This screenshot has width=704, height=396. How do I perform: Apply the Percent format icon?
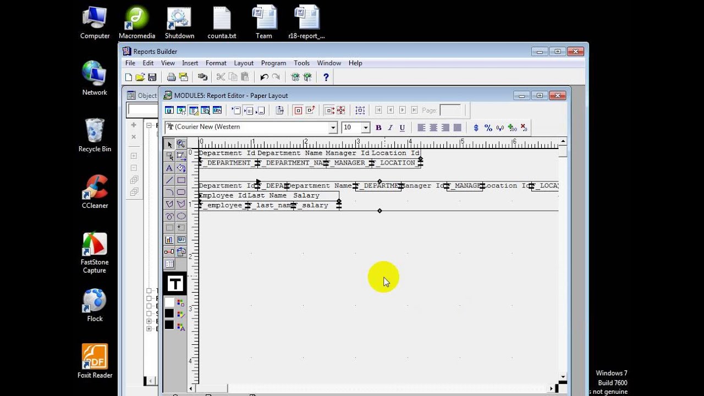point(488,128)
